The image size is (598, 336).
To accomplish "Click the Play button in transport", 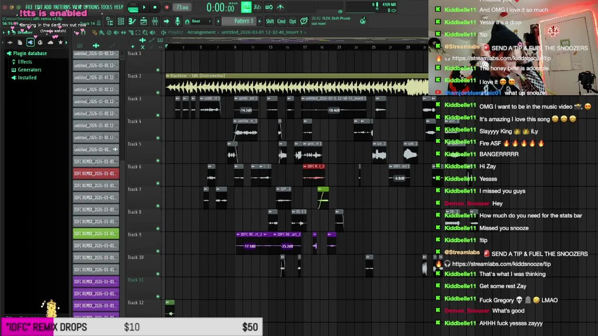I will tap(144, 7).
